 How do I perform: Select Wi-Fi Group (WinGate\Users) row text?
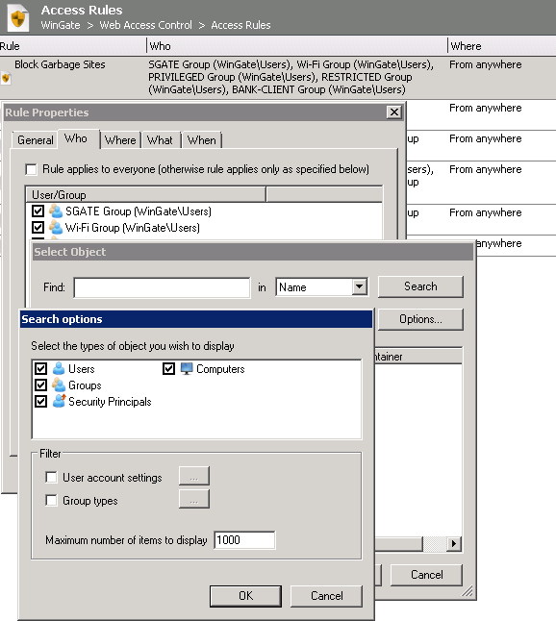[133, 228]
